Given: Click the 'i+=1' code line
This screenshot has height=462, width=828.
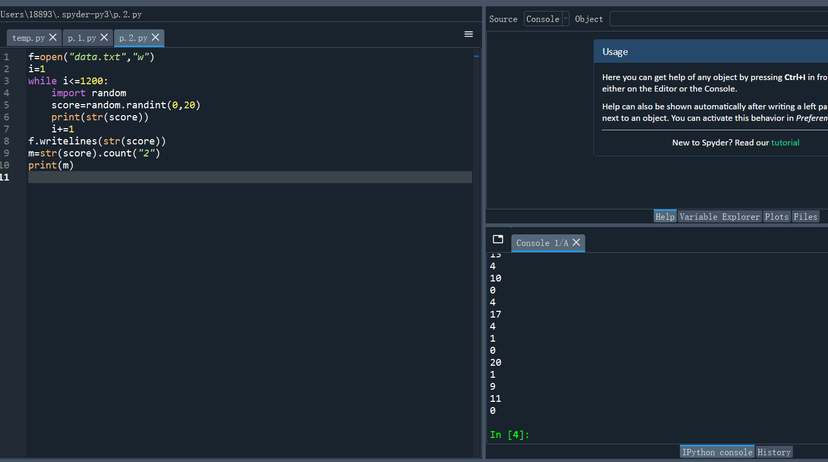Looking at the screenshot, I should [63, 129].
